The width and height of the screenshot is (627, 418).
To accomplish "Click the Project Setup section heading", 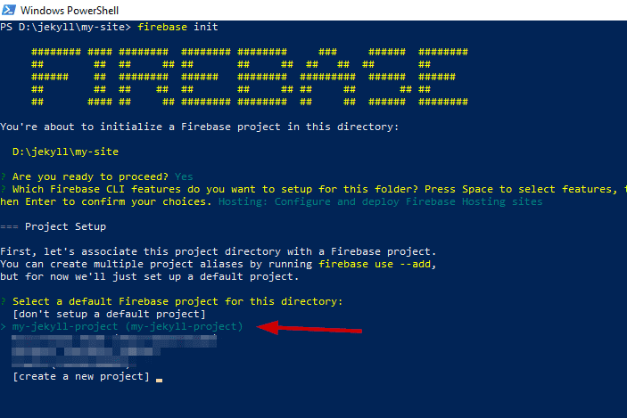I will [66, 226].
